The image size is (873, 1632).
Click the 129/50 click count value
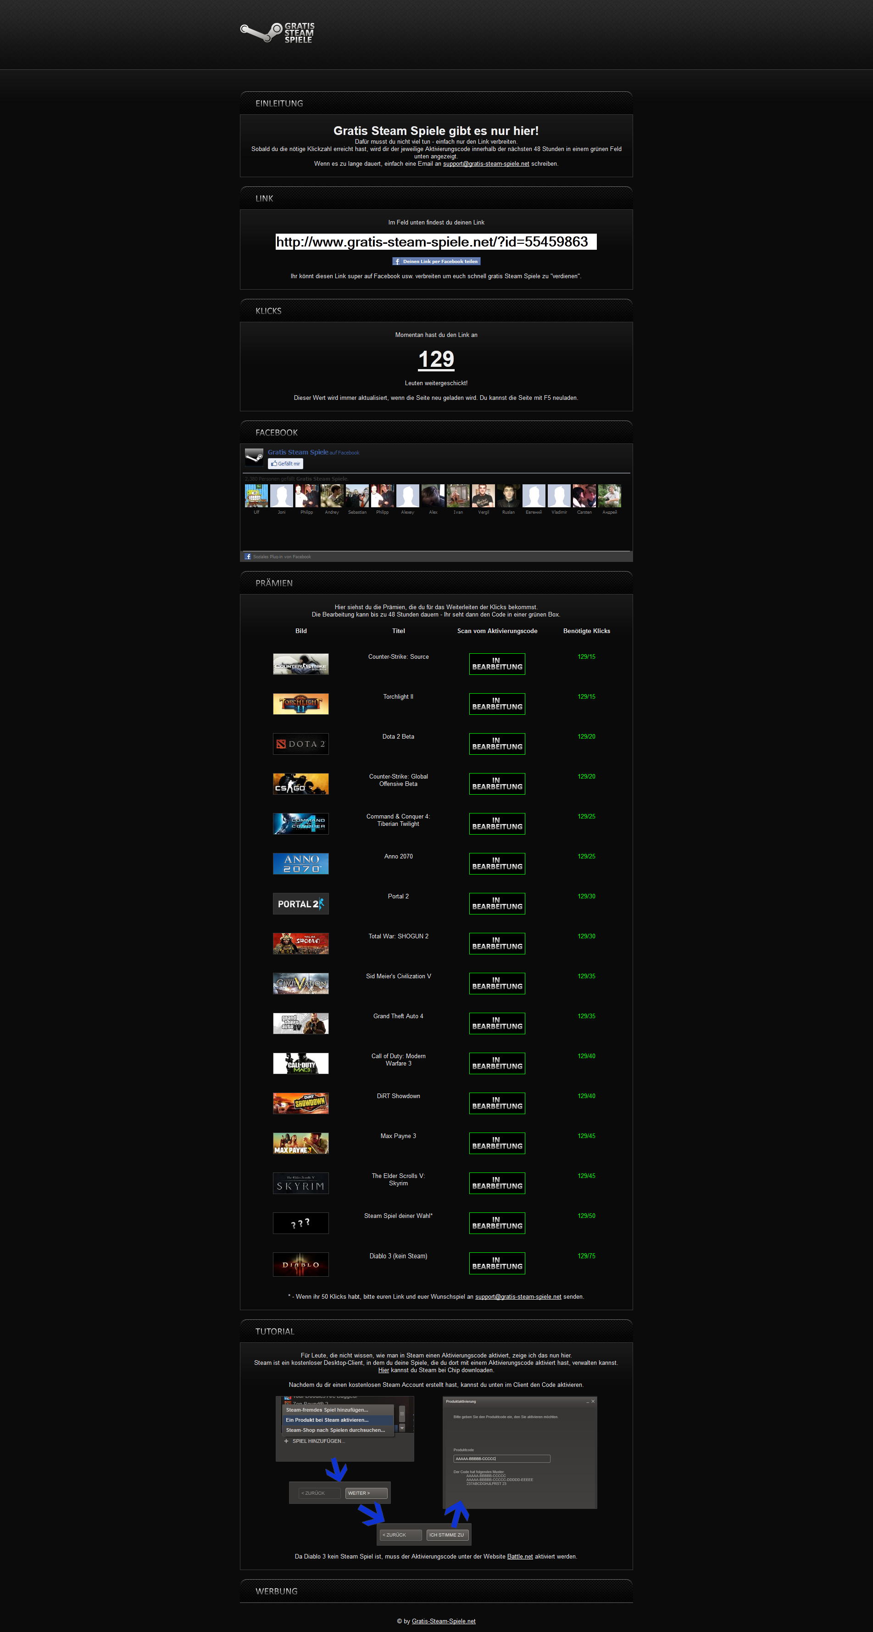[x=586, y=1216]
